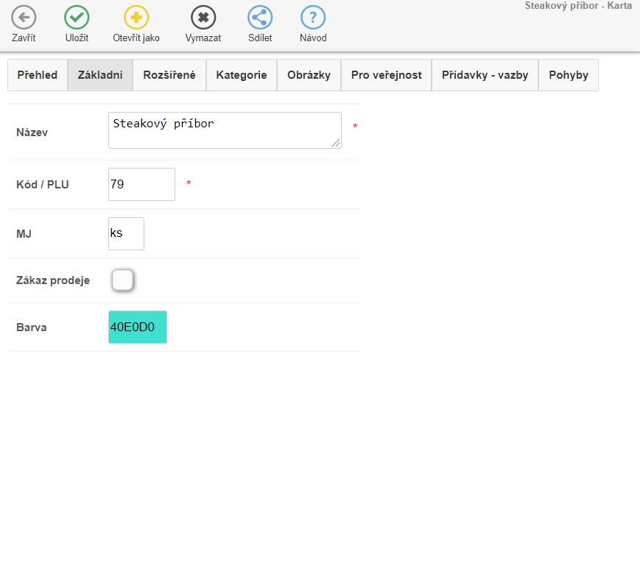This screenshot has width=640, height=577.
Task: Click the Název textarea resize handle
Action: coord(337,144)
